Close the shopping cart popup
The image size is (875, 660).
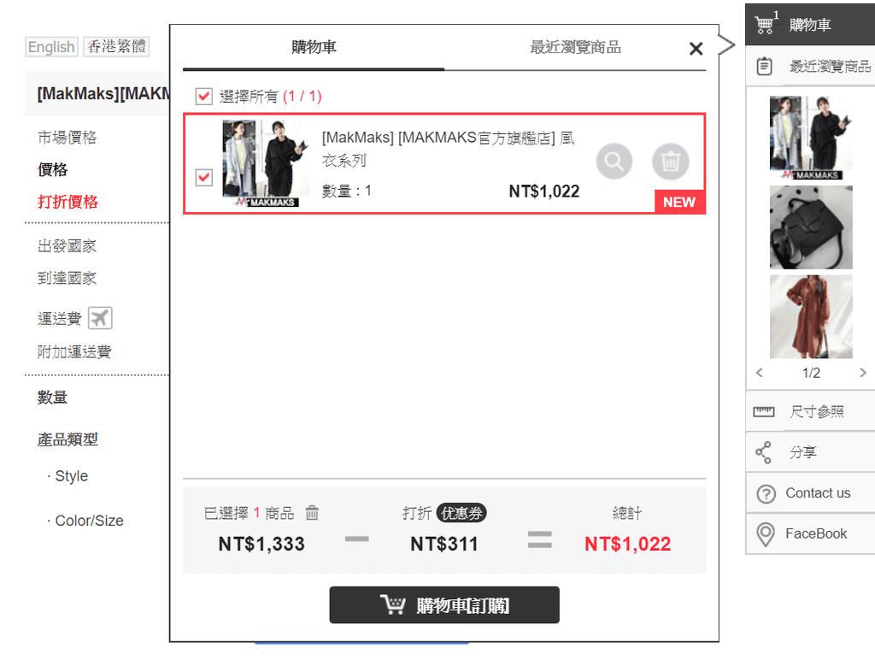coord(696,49)
